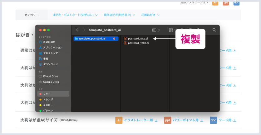Click the イラストレーター用 link for 大判はがきA6サイズ

point(138,120)
